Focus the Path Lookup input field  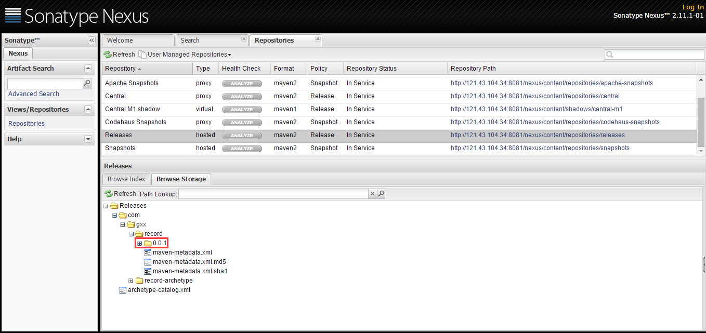point(273,194)
